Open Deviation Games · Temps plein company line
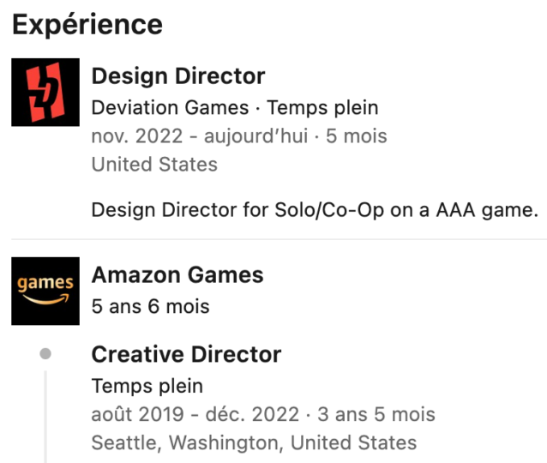This screenshot has width=547, height=463. tap(235, 107)
